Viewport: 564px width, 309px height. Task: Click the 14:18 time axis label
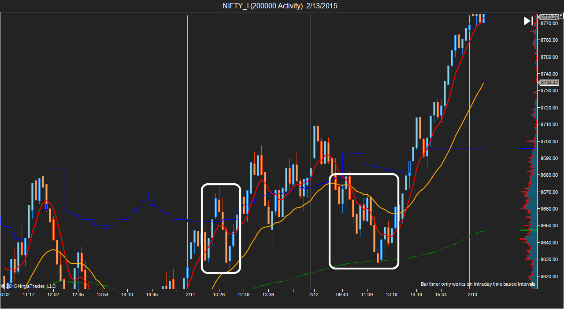point(416,294)
